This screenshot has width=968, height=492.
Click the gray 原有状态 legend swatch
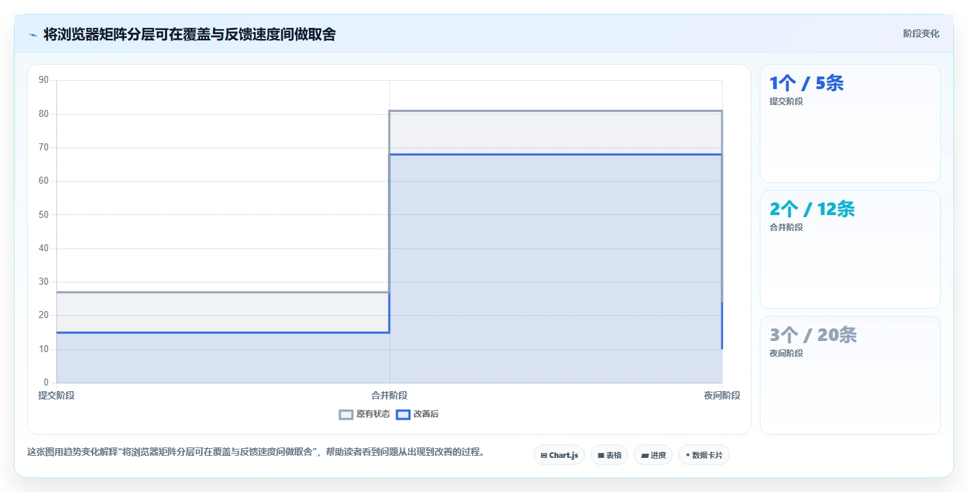346,414
